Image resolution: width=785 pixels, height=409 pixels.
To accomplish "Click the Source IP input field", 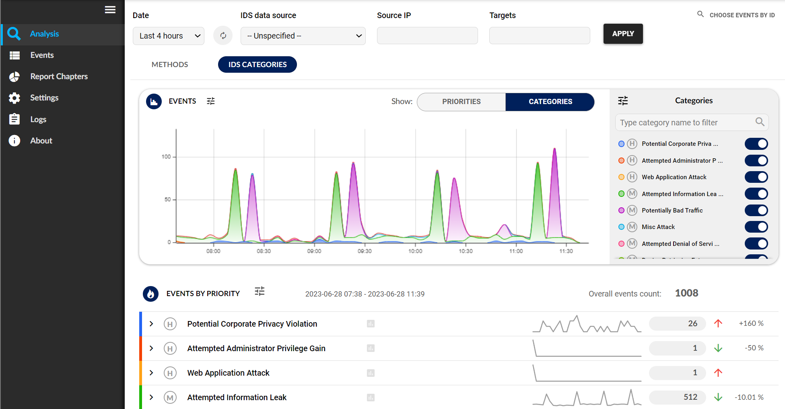I will click(x=427, y=36).
